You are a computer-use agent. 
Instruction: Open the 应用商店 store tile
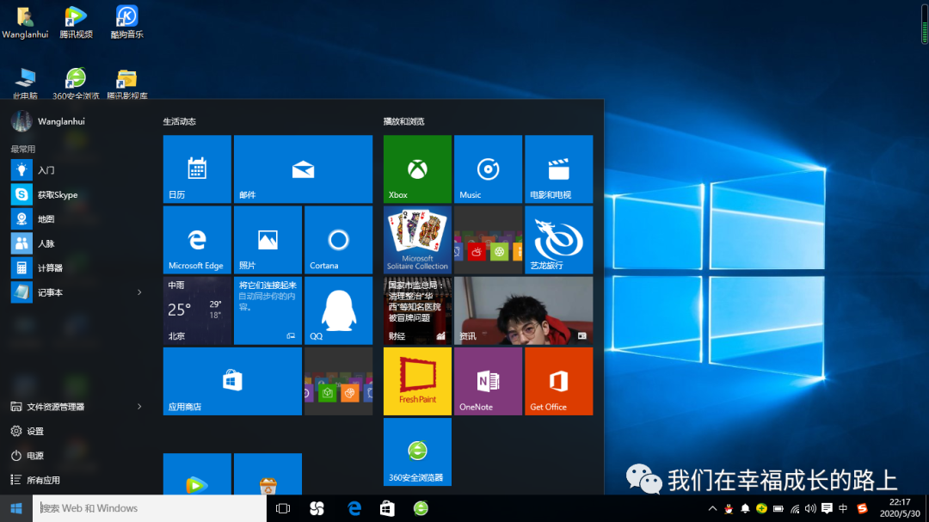(232, 381)
